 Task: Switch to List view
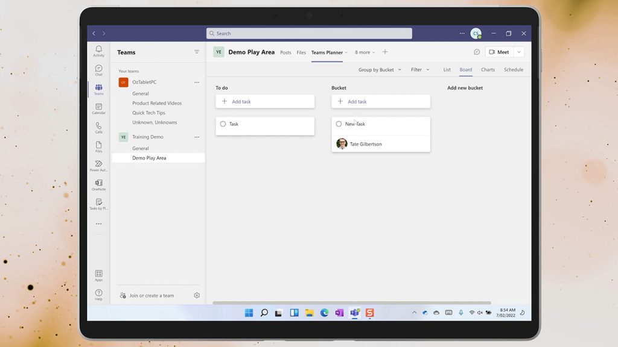pos(447,70)
